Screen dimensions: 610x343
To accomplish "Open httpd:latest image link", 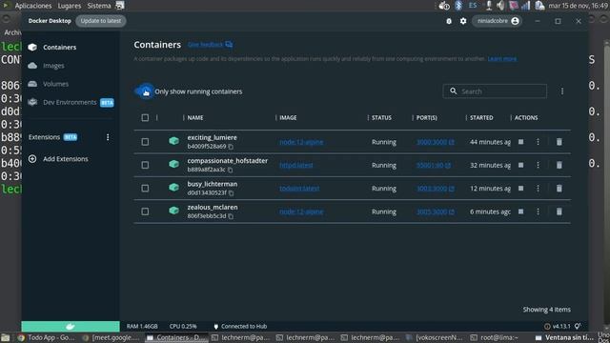I will 296,165.
